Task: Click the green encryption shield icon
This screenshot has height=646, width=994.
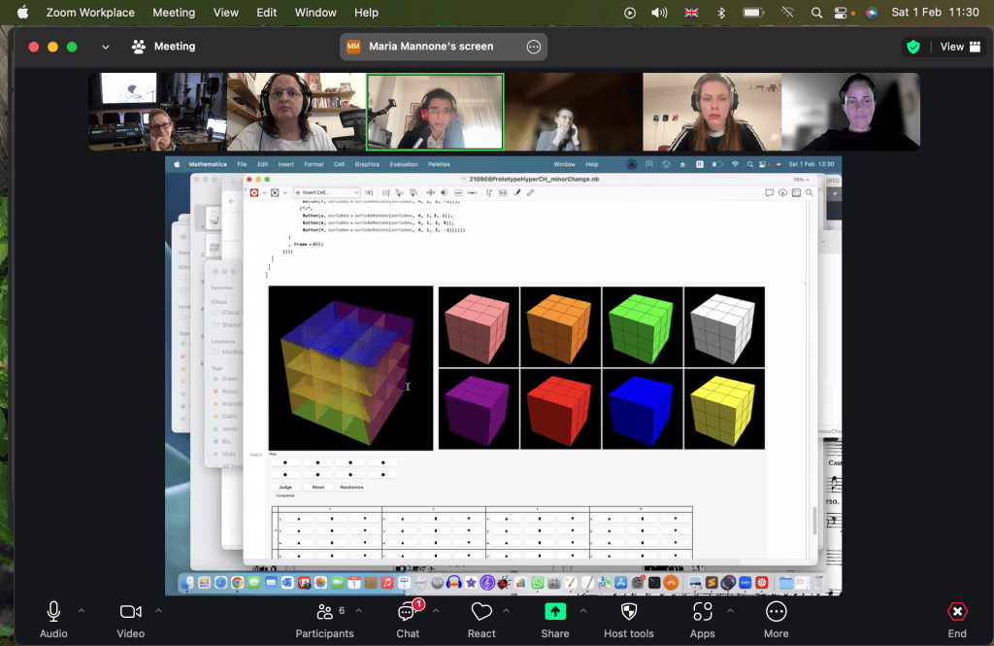Action: coord(912,47)
